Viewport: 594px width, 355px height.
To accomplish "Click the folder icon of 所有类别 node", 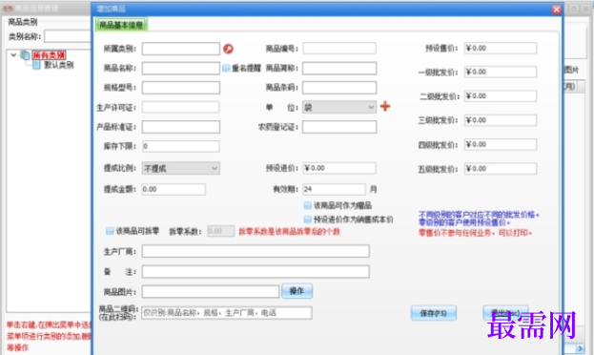I will (26, 55).
